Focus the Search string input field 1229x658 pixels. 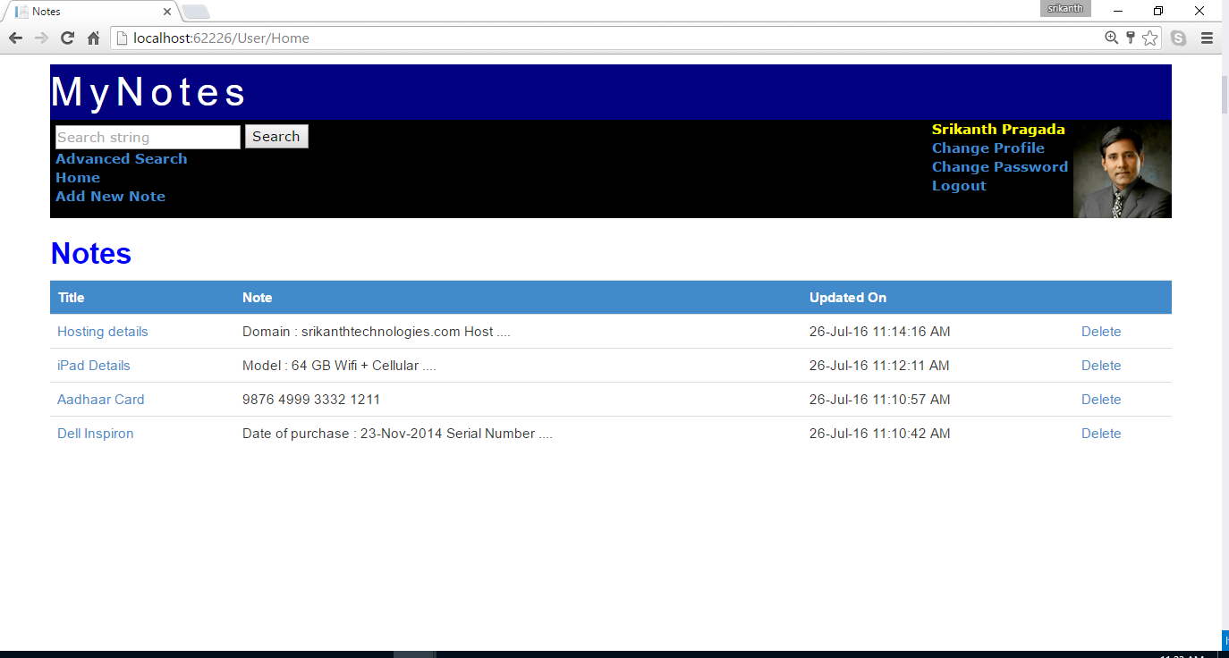tap(148, 137)
